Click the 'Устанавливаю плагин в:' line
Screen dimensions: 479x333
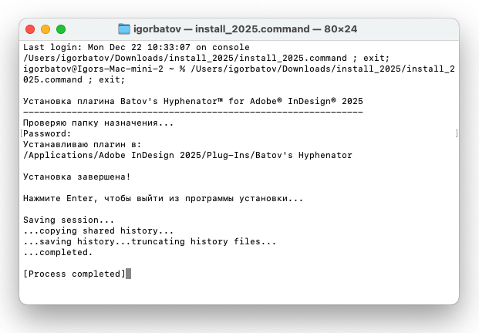click(83, 144)
